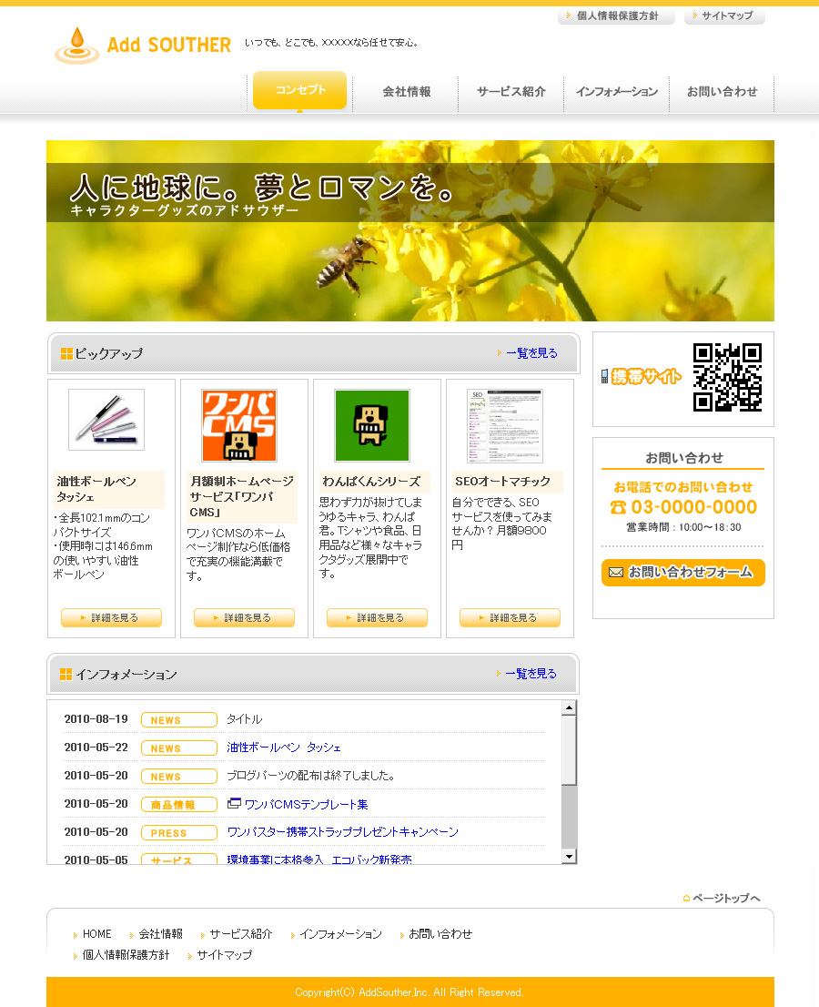Viewport: 819px width, 1007px height.
Task: Click the Add SOUTHER logo
Action: (143, 46)
